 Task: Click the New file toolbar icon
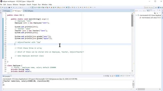1,7
